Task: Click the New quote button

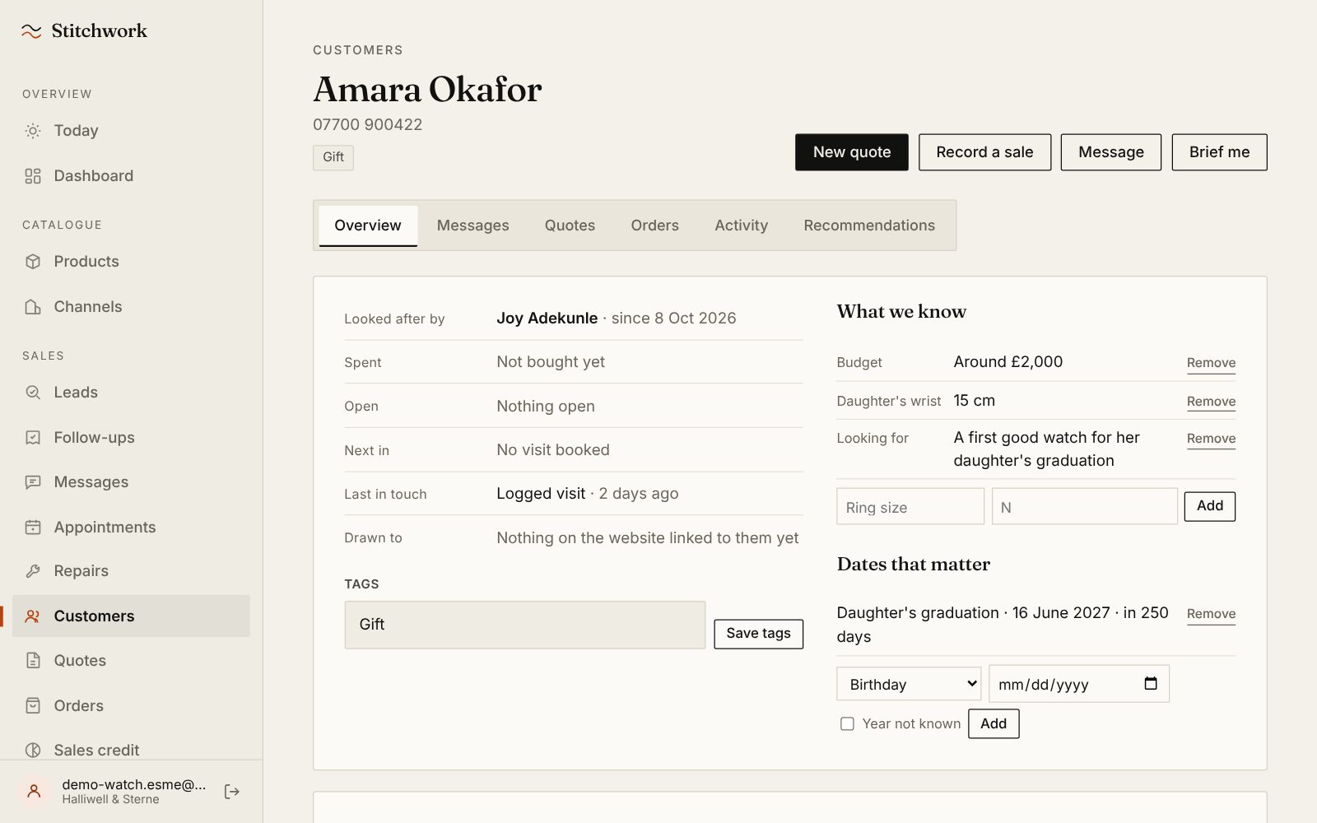Action: click(852, 152)
